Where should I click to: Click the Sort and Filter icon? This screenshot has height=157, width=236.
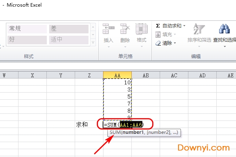197,29
